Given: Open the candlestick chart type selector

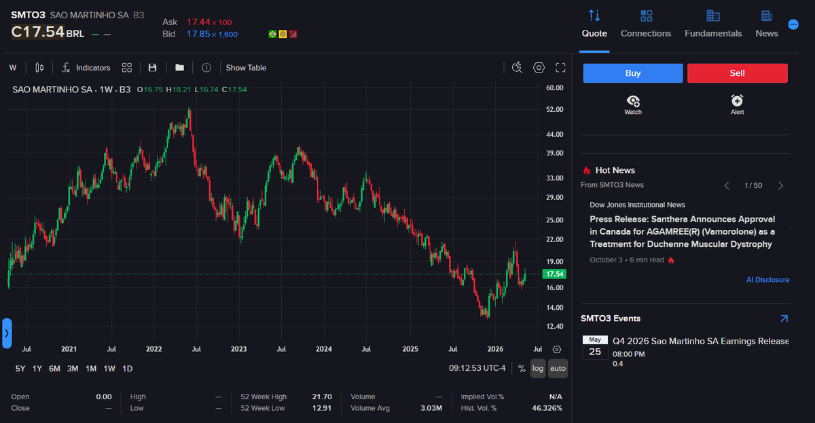Looking at the screenshot, I should click(39, 68).
